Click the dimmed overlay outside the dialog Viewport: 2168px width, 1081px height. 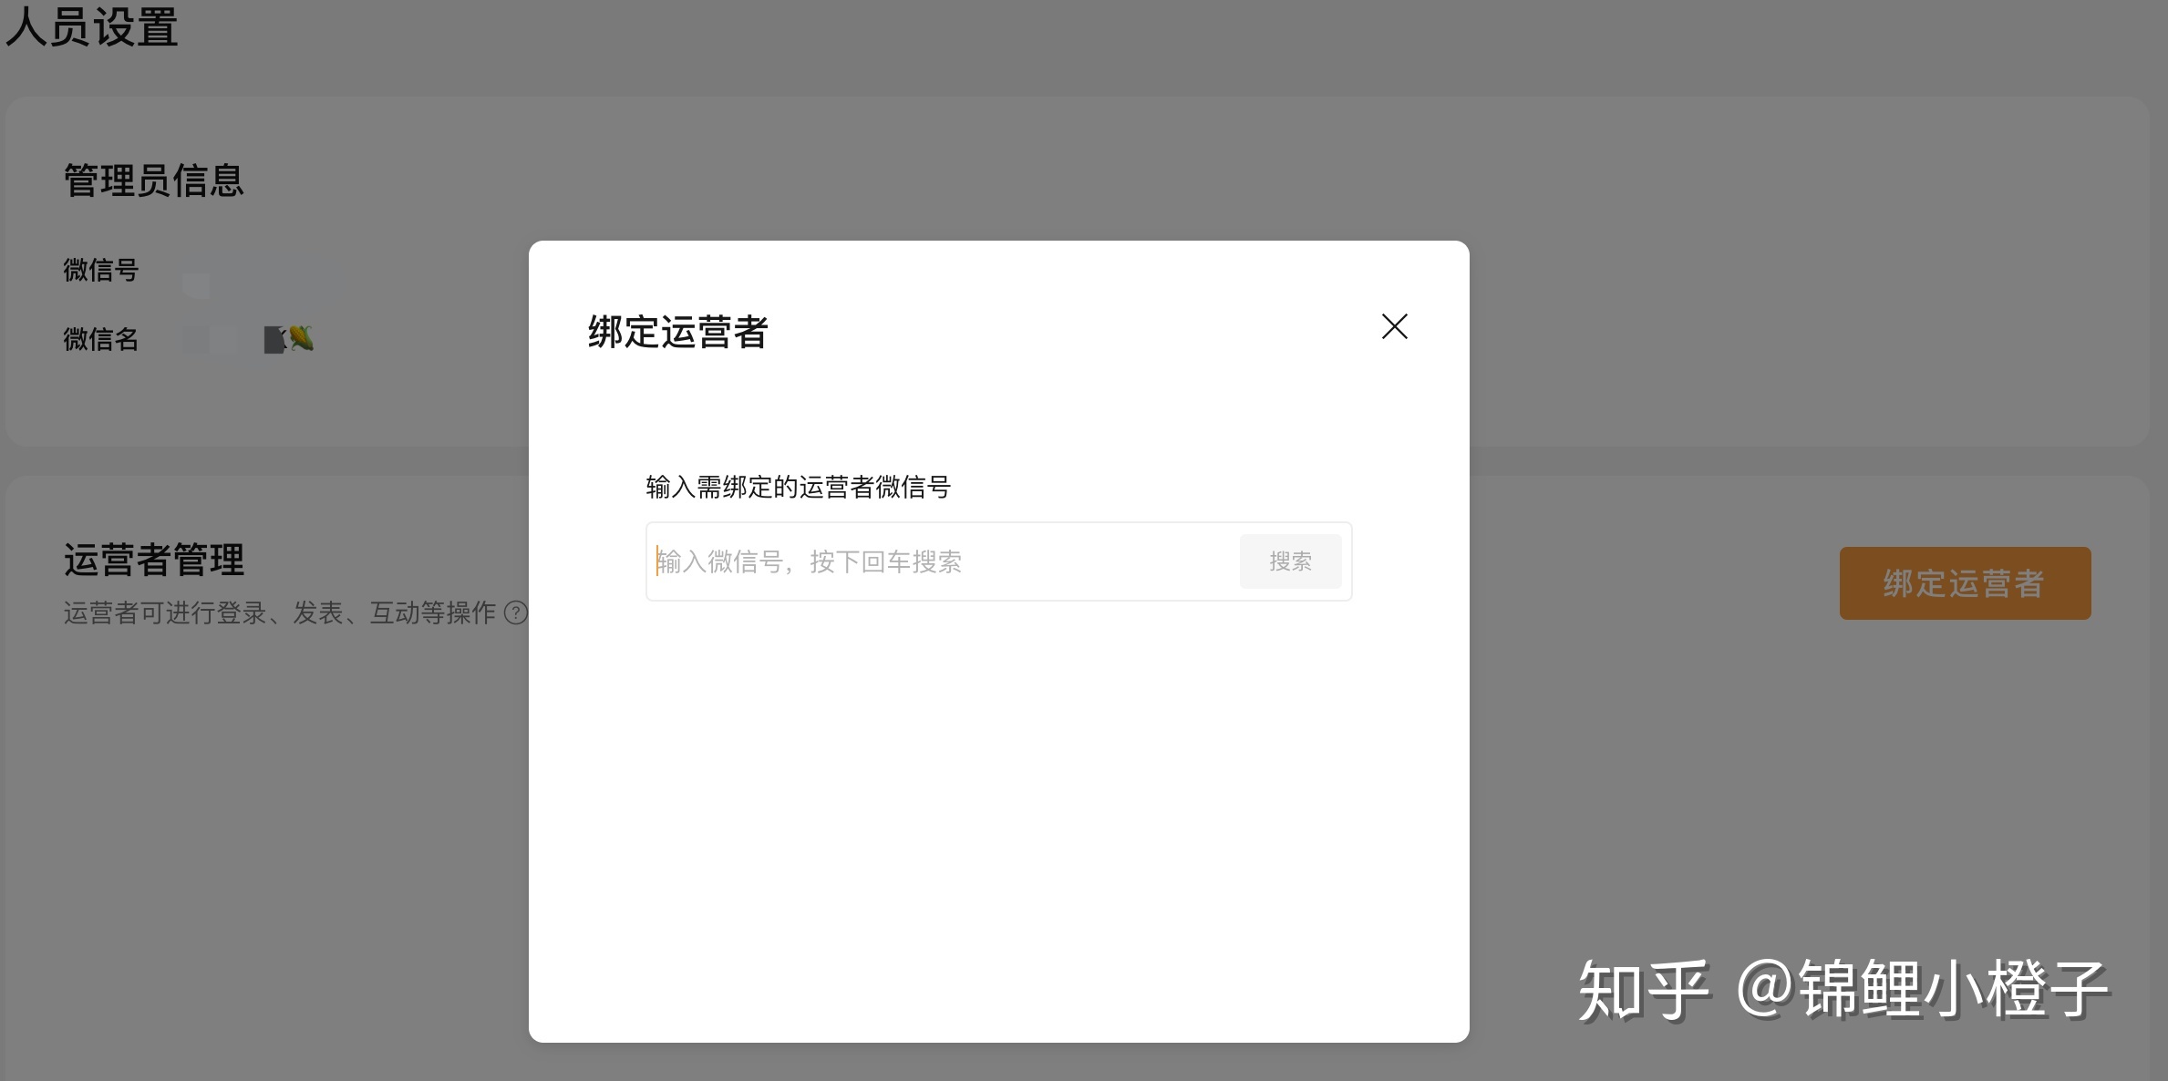pyautogui.click(x=274, y=820)
